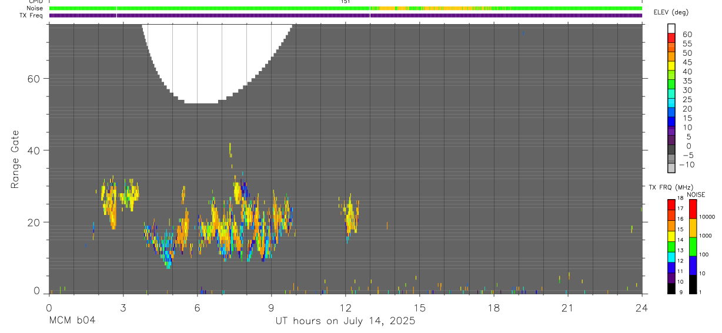The height and width of the screenshot is (333, 722).
Task: Click the red 55–60 degree ELEV swatch
Action: (671, 39)
